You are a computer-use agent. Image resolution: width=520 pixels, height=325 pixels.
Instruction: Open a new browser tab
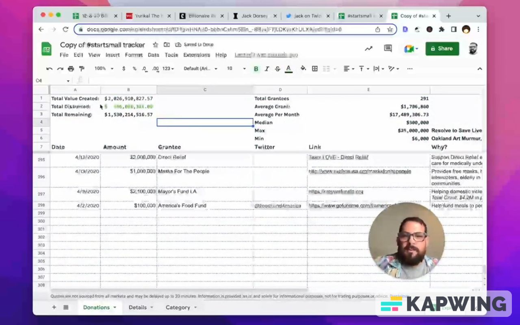[x=448, y=16]
